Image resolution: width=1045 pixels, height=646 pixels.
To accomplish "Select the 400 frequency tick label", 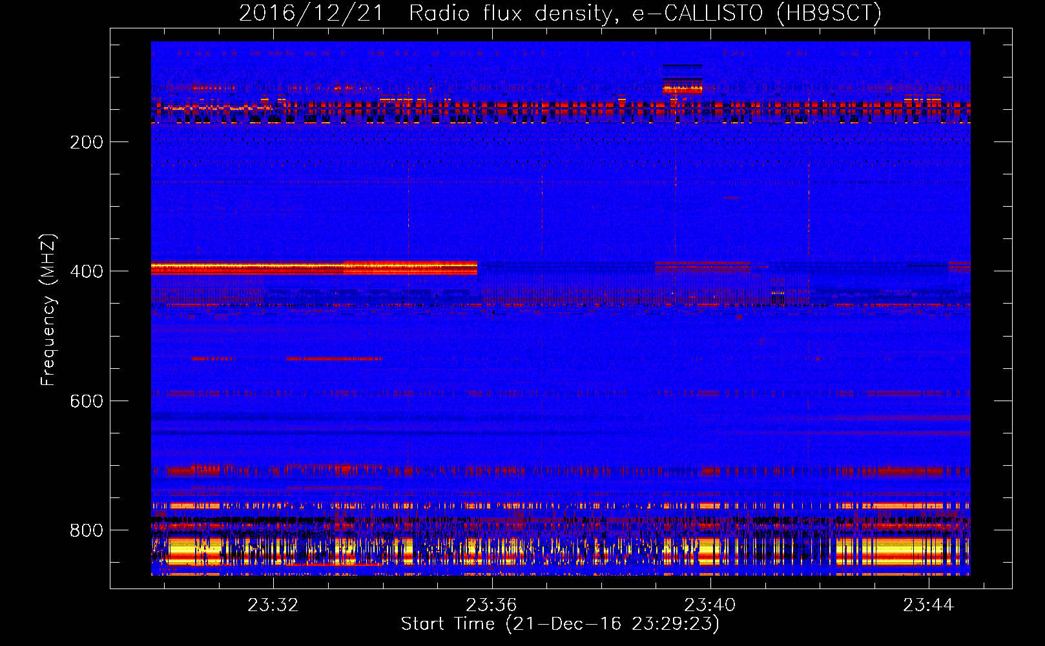I will 87,271.
